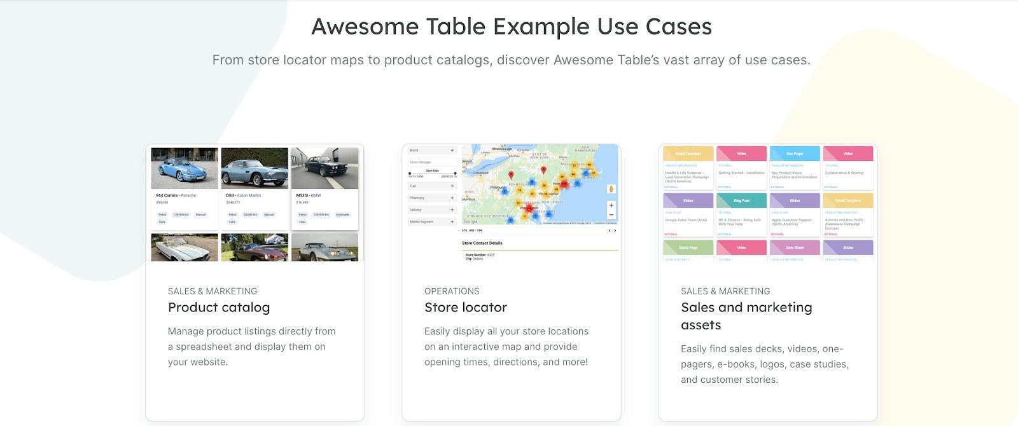
Task: Open the blue Porsche 964 Carrera photo
Action: pyautogui.click(x=185, y=168)
